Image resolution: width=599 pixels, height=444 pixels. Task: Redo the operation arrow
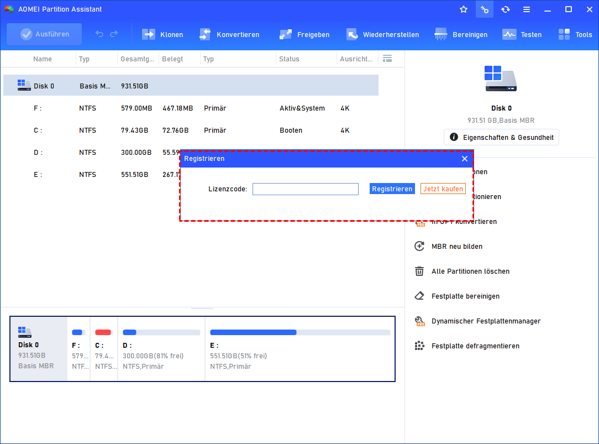(x=114, y=34)
